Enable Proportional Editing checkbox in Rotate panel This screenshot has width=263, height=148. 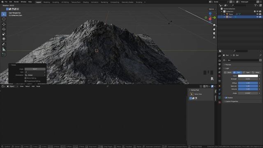[x=25, y=81]
